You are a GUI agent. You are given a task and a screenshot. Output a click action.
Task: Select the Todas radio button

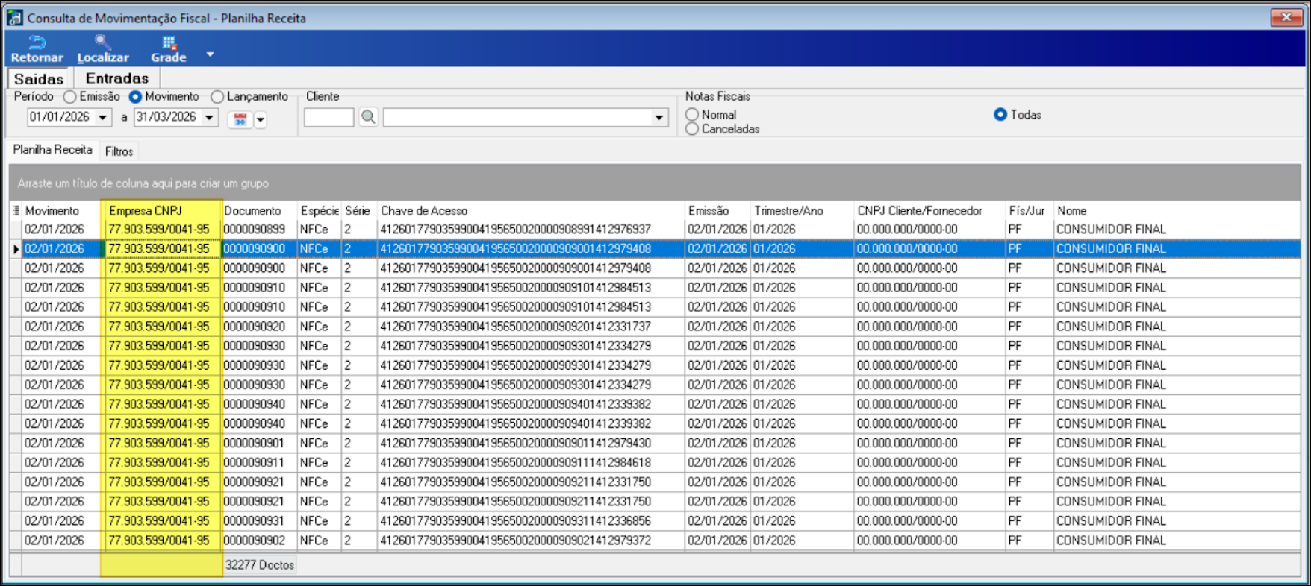1000,115
